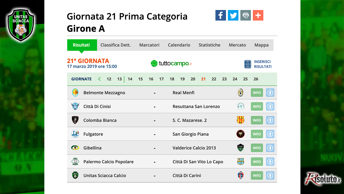Click the Inserisci Risultati pitch icon
Viewport: 344px width, 194px height.
point(248,64)
